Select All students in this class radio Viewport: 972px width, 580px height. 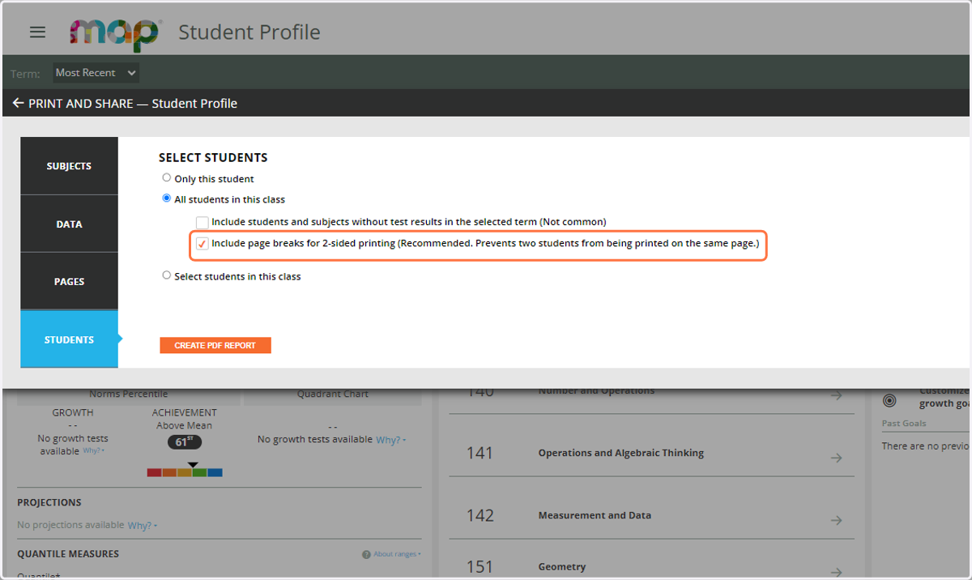pos(167,198)
